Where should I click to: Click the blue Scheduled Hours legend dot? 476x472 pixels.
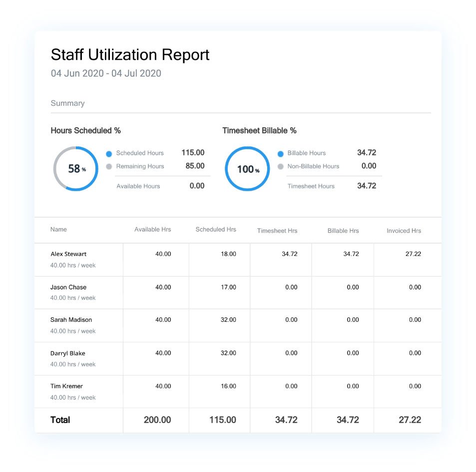tap(109, 154)
